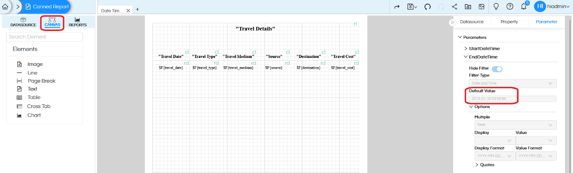Open the save dropdown
The height and width of the screenshot is (173, 573).
(412, 7)
